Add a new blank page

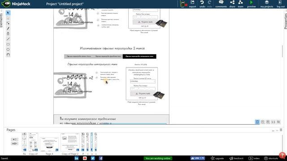14,140
